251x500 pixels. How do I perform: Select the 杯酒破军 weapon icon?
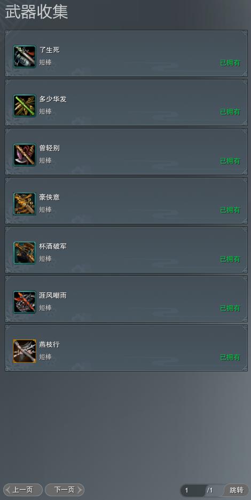25,253
